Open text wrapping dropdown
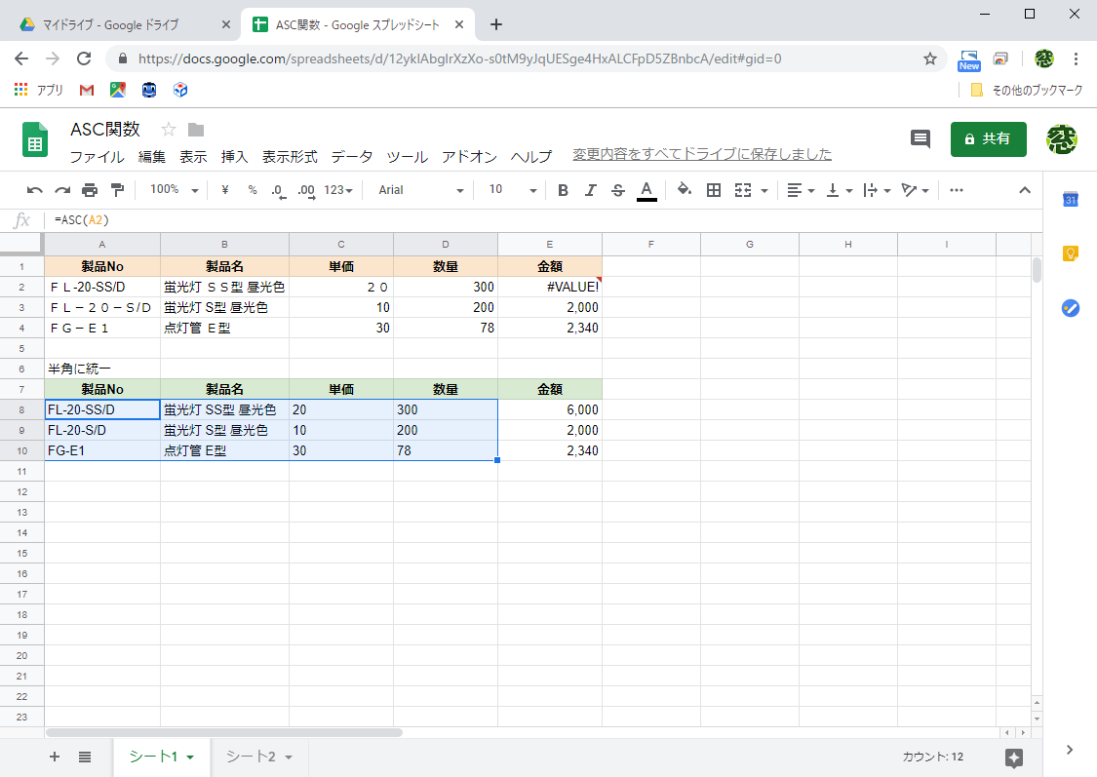This screenshot has width=1097, height=777. coord(877,190)
